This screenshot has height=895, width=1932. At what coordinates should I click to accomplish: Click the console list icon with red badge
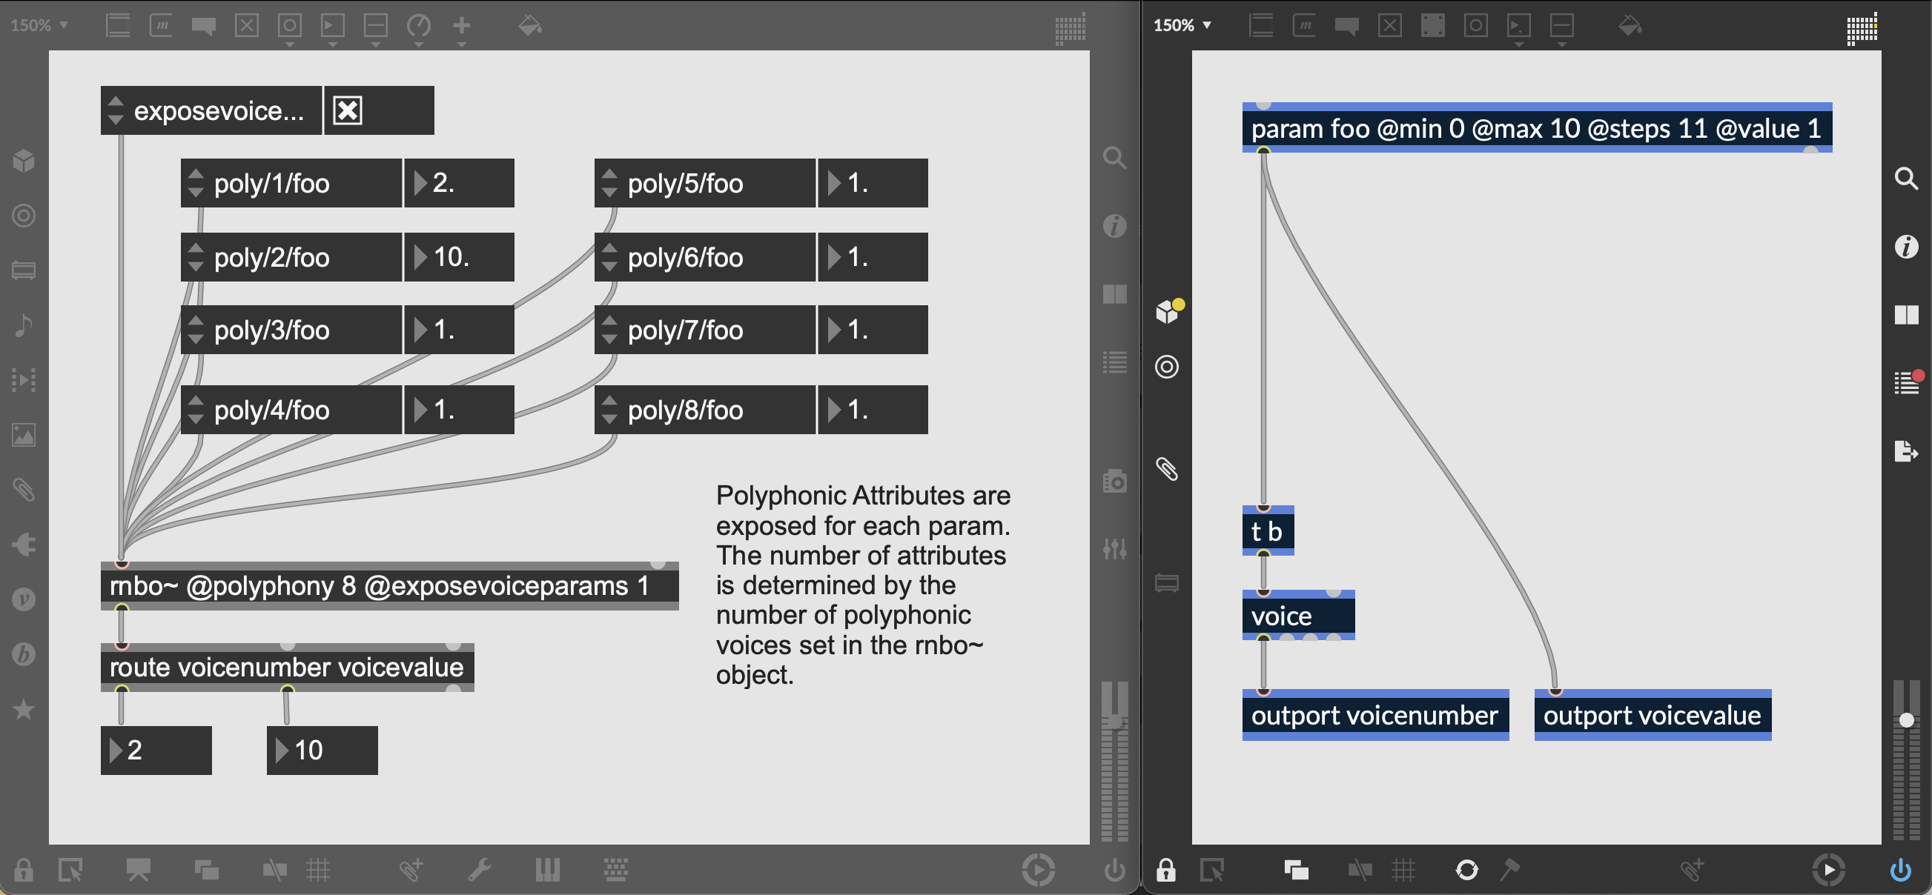point(1906,383)
